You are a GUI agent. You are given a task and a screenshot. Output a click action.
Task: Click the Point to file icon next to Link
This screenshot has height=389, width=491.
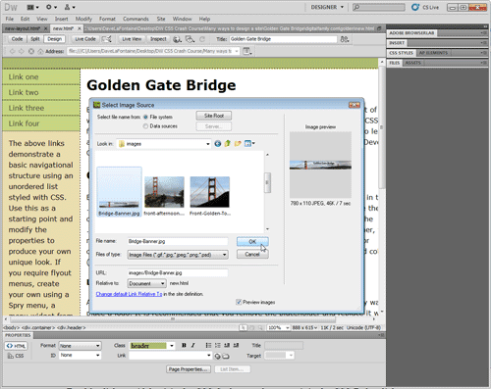click(217, 356)
